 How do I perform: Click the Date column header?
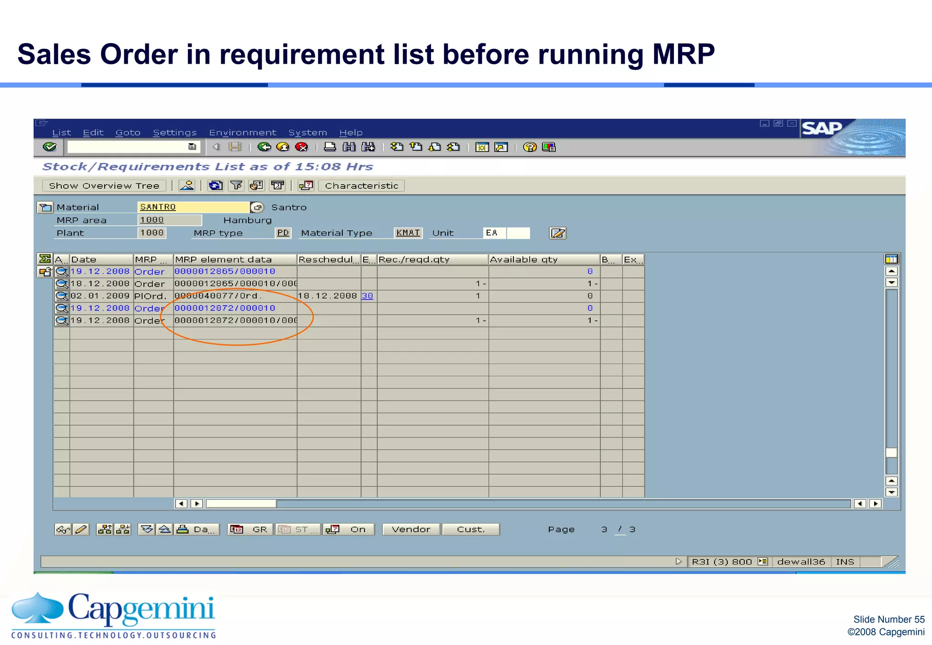[101, 259]
